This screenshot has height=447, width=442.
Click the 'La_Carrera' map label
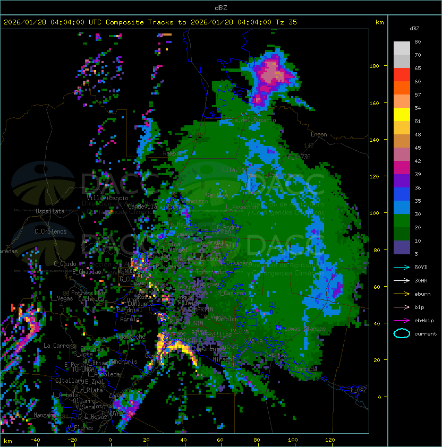[x=60, y=346]
